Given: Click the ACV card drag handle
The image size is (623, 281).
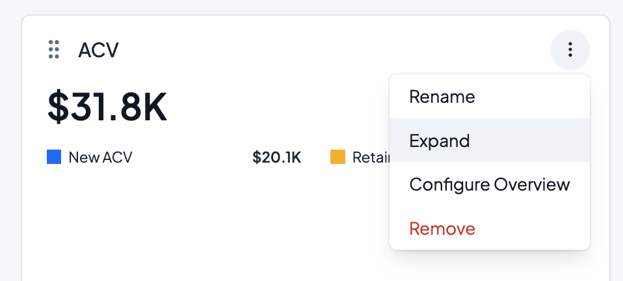Looking at the screenshot, I should [x=55, y=49].
